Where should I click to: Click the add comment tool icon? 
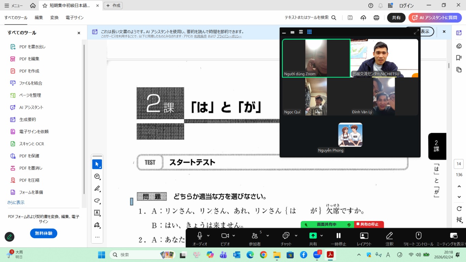[x=97, y=176]
